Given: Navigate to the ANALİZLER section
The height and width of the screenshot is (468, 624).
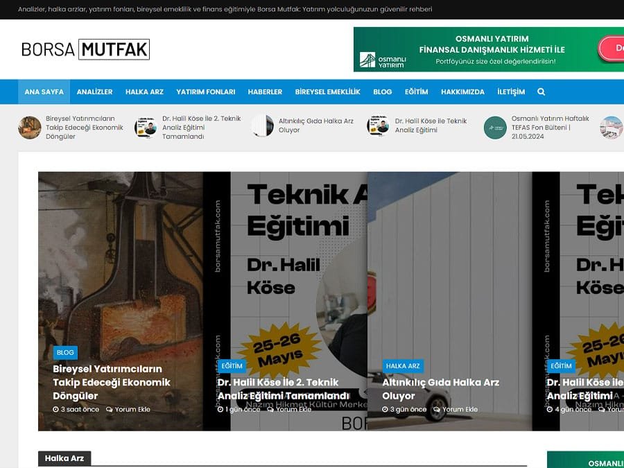Looking at the screenshot, I should pyautogui.click(x=96, y=91).
